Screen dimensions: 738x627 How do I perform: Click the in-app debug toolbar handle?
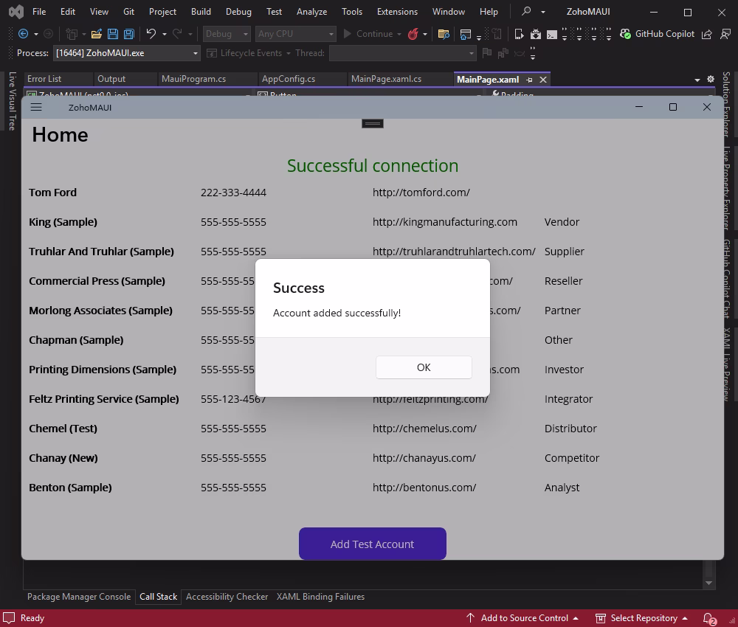pos(372,123)
